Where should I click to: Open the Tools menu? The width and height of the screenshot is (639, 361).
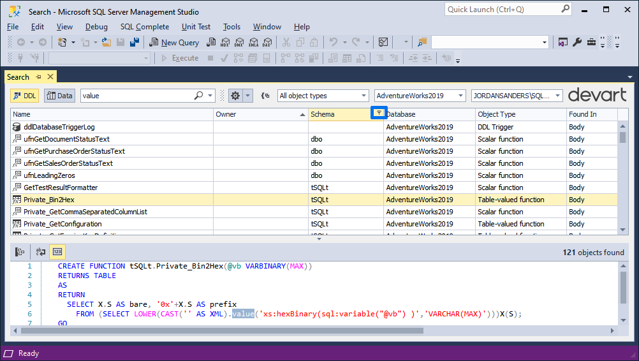click(x=231, y=27)
